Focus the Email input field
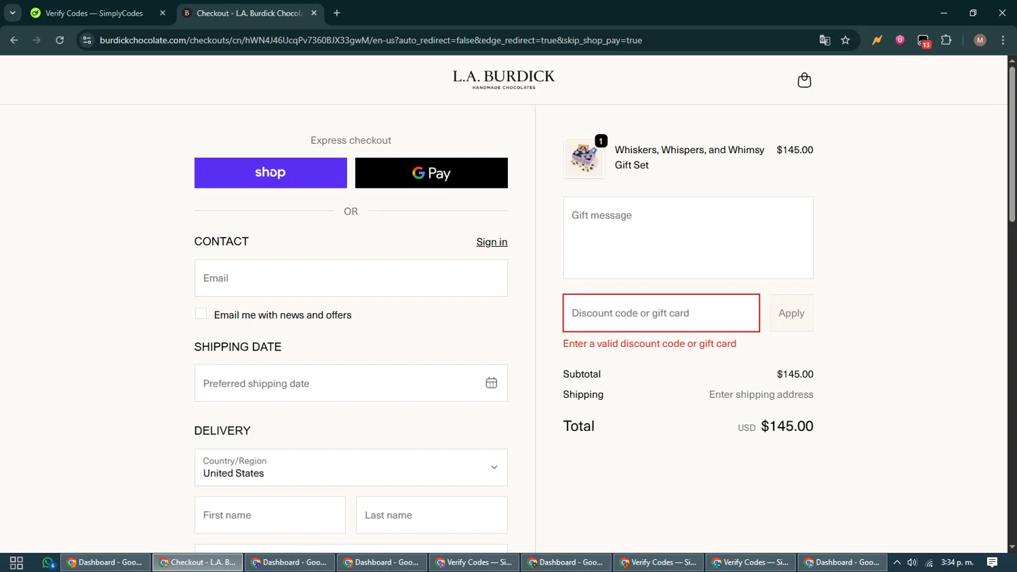The image size is (1017, 572). [351, 278]
